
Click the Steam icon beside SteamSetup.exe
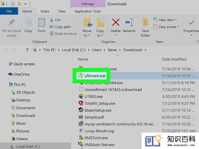pos(81,110)
